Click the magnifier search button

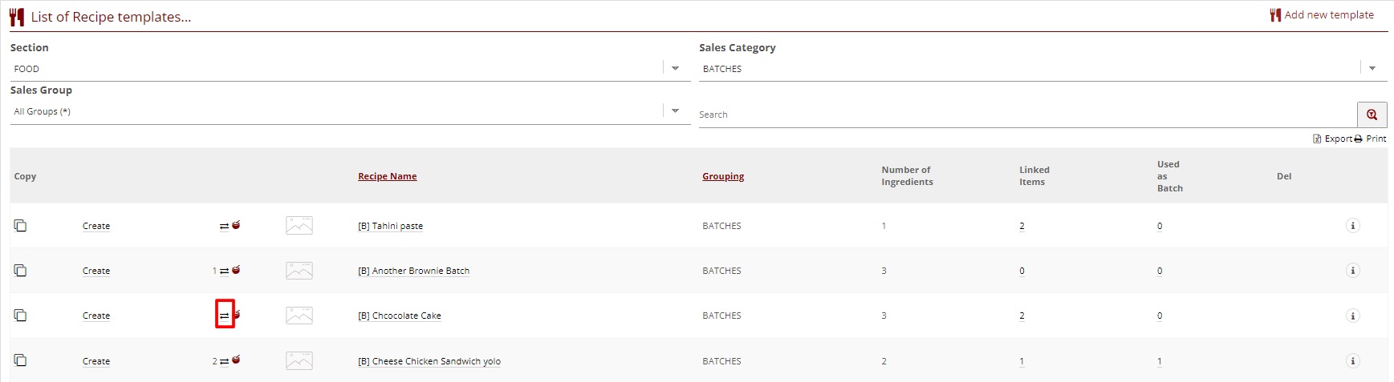[x=1372, y=115]
